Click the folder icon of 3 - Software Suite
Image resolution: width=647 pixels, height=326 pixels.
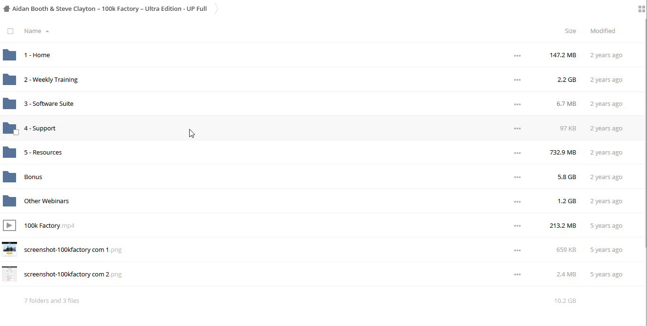9,103
